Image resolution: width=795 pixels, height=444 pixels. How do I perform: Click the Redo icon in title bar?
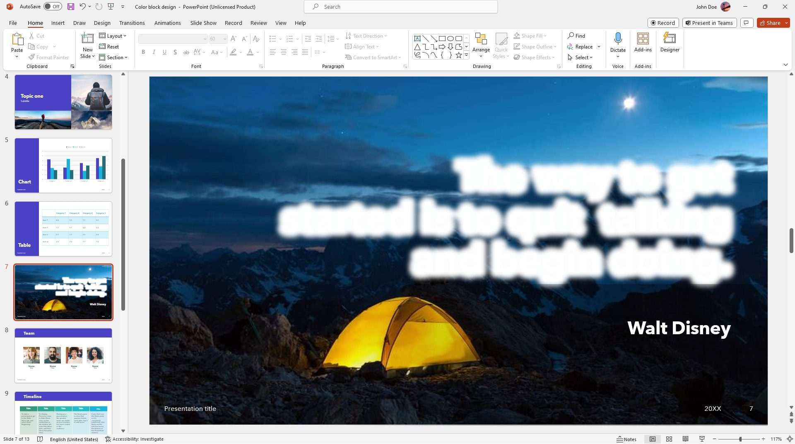click(99, 7)
